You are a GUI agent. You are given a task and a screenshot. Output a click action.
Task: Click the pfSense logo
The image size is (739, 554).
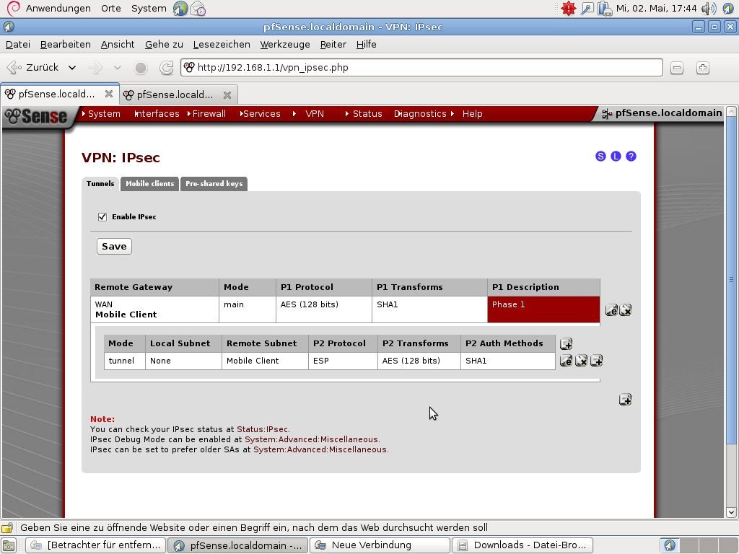(37, 116)
